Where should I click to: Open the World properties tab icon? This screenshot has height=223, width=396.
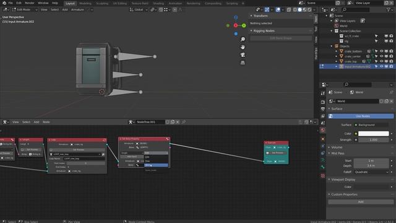(323, 130)
